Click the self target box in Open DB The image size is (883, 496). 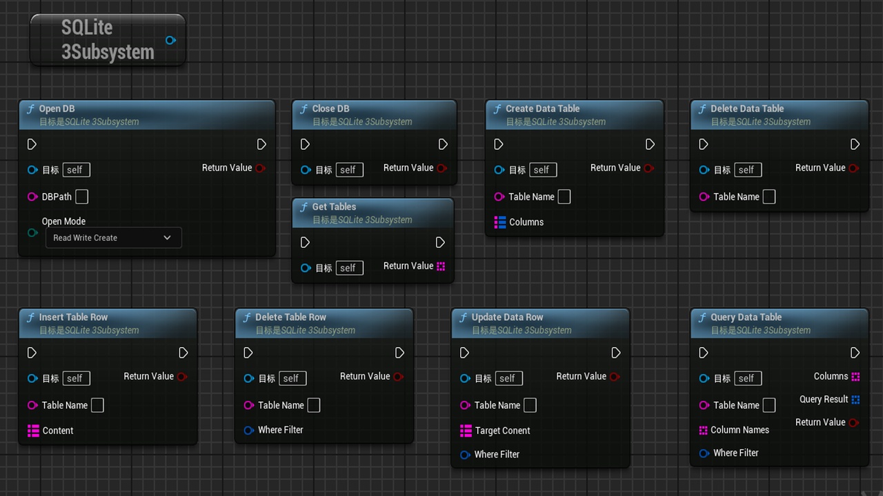click(x=76, y=169)
